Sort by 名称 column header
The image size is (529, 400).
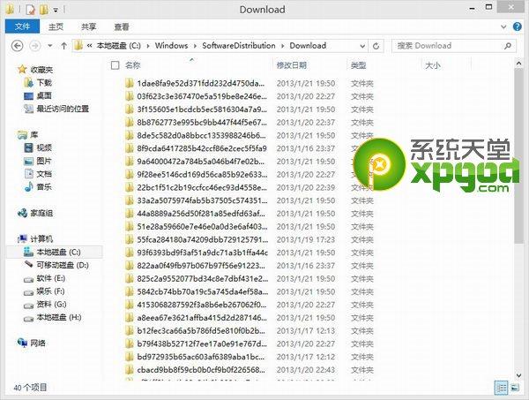point(132,65)
